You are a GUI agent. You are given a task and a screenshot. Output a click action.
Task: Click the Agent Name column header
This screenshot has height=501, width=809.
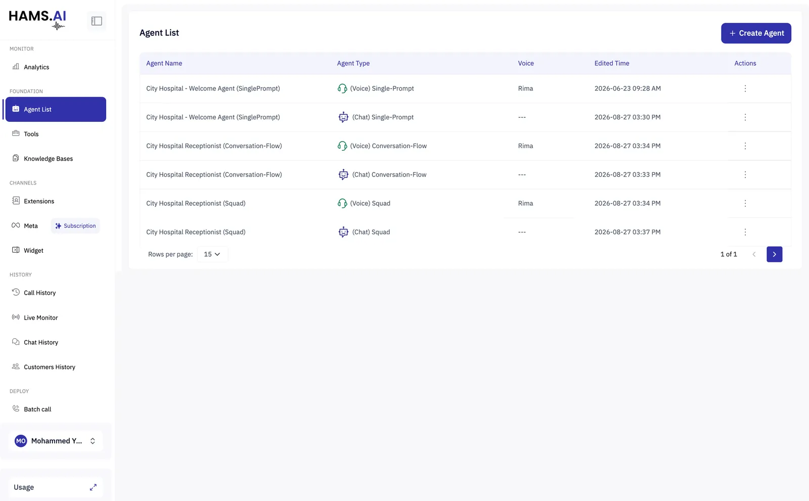[x=164, y=63]
